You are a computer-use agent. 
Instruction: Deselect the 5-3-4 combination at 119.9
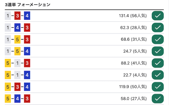coord(158,87)
